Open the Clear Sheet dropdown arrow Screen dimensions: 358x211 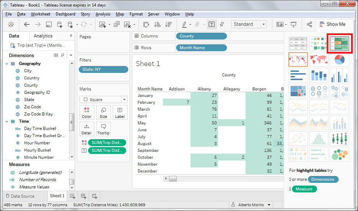(134, 24)
